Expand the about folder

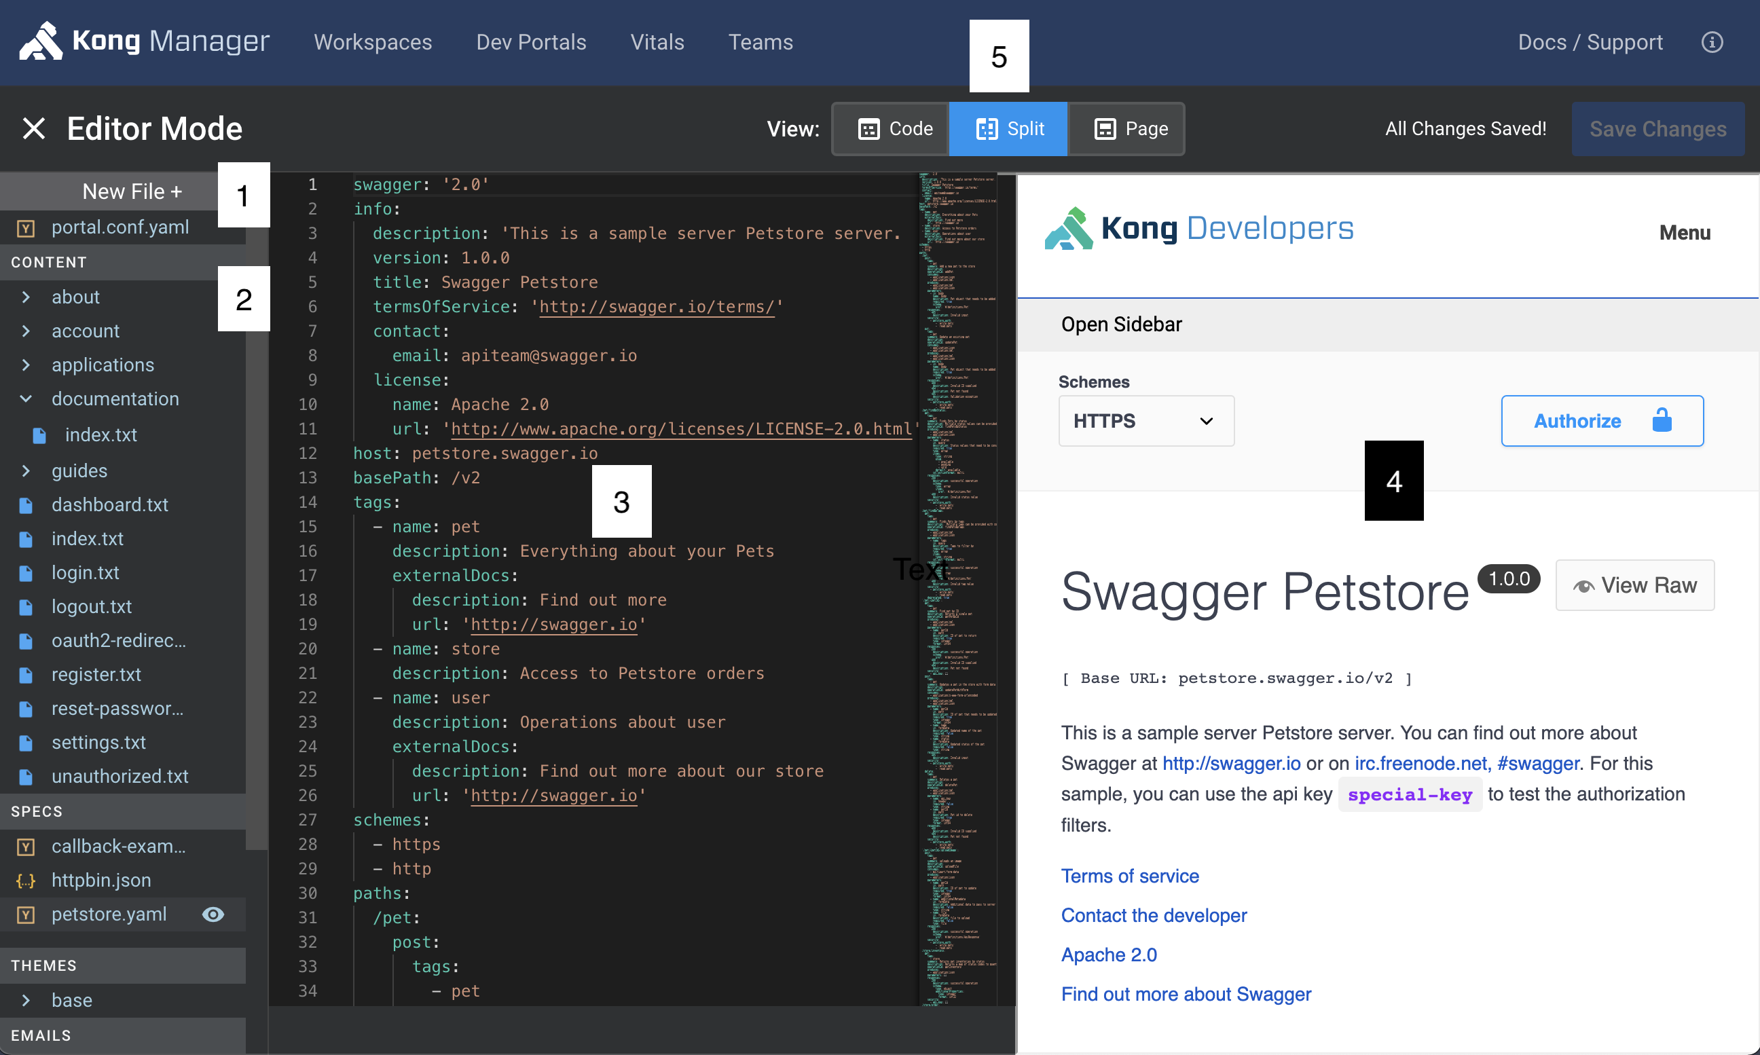point(26,297)
